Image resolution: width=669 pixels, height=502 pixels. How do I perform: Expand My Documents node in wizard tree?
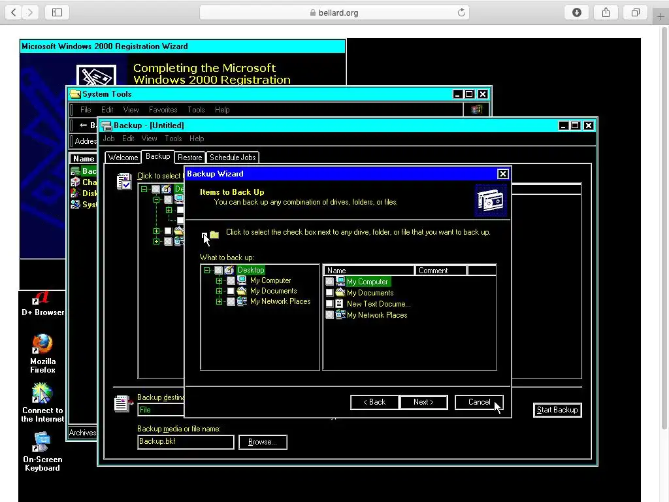pyautogui.click(x=219, y=291)
